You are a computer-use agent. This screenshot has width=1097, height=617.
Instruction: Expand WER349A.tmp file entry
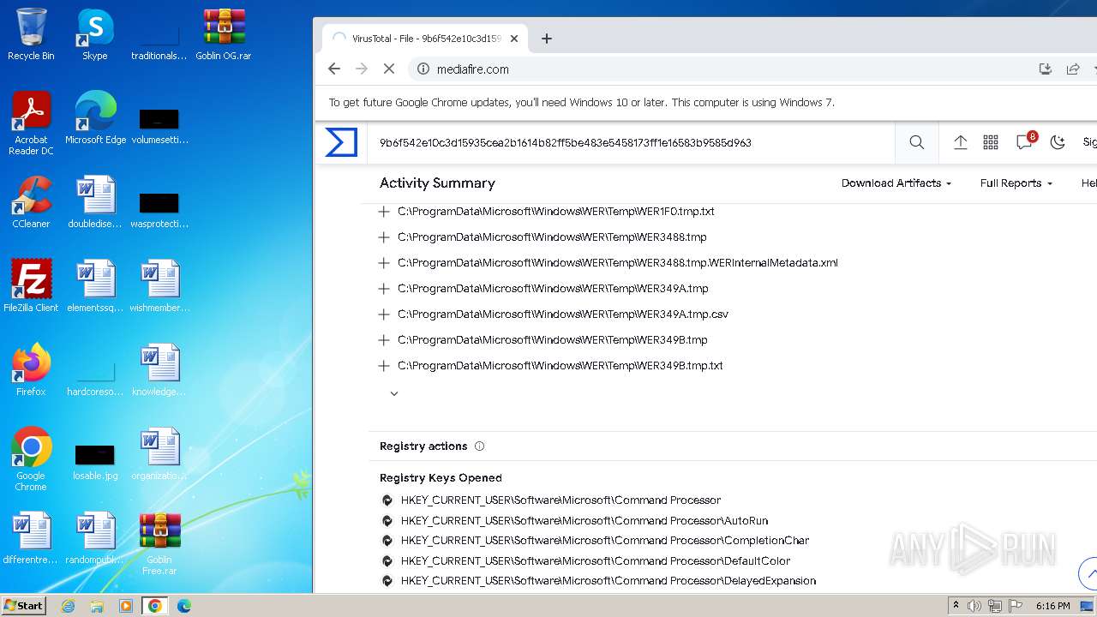coord(384,289)
